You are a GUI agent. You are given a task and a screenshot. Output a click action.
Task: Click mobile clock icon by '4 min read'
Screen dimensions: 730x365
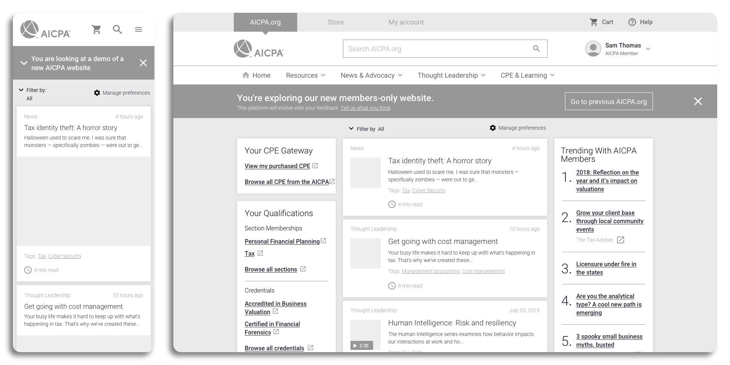pyautogui.click(x=28, y=270)
